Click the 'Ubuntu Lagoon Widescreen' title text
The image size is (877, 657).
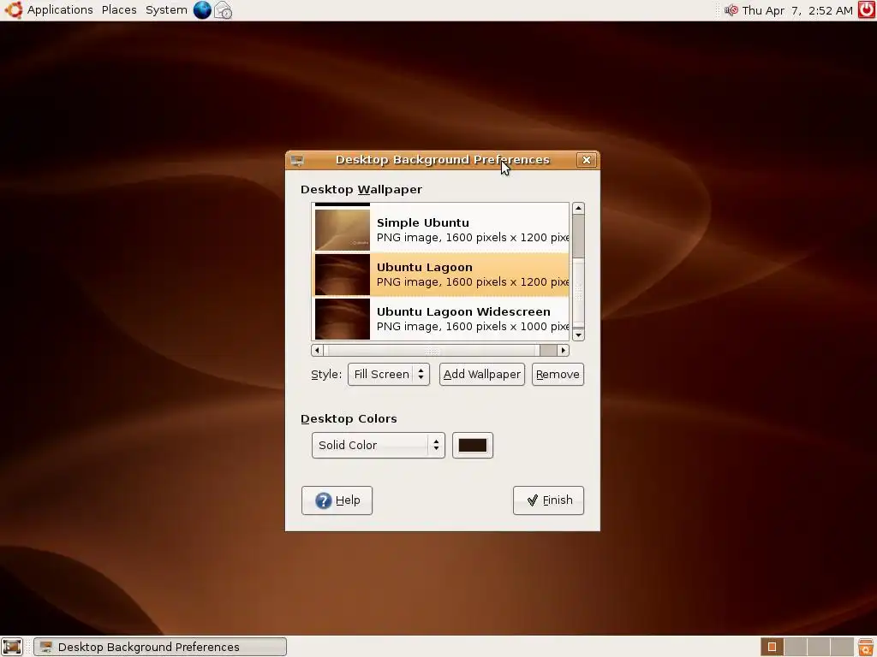click(x=463, y=311)
